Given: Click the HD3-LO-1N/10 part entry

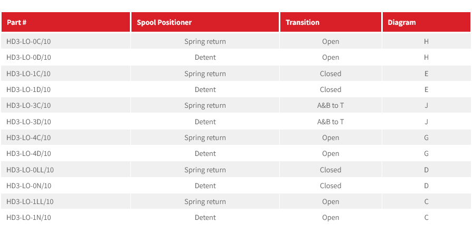Looking at the screenshot, I should click(29, 217).
